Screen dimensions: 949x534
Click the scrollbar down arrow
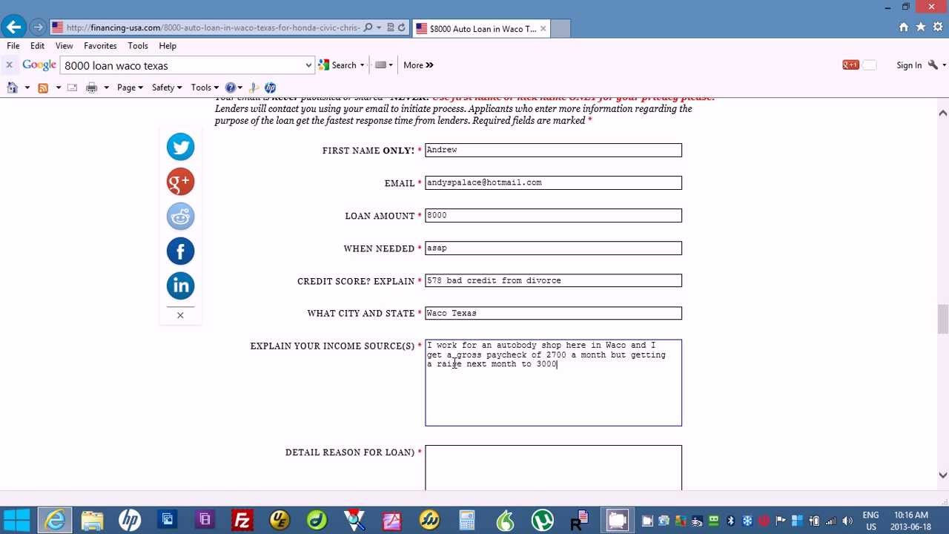pos(943,475)
